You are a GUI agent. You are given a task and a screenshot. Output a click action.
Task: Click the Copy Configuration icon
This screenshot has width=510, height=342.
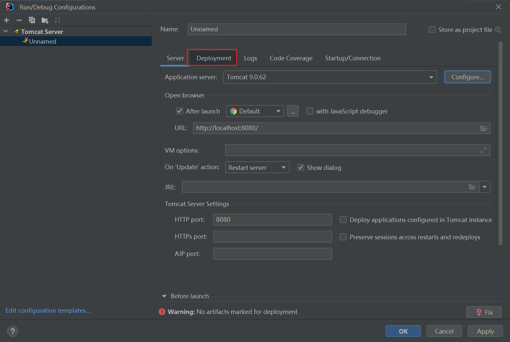click(32, 20)
